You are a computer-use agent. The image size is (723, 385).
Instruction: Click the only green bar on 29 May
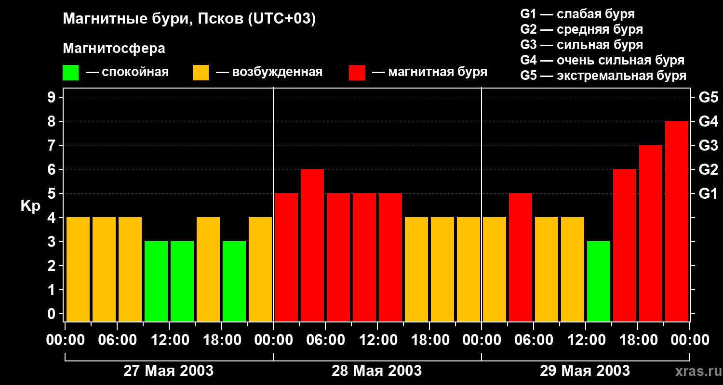[599, 282]
